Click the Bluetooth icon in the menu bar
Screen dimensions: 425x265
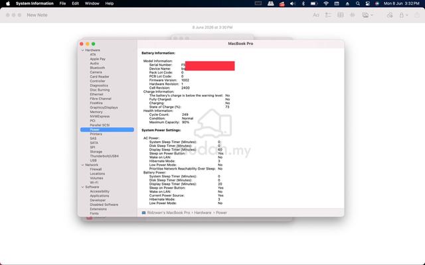[303, 3]
